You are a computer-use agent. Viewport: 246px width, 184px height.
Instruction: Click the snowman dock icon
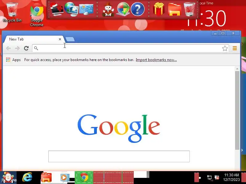pos(108,10)
